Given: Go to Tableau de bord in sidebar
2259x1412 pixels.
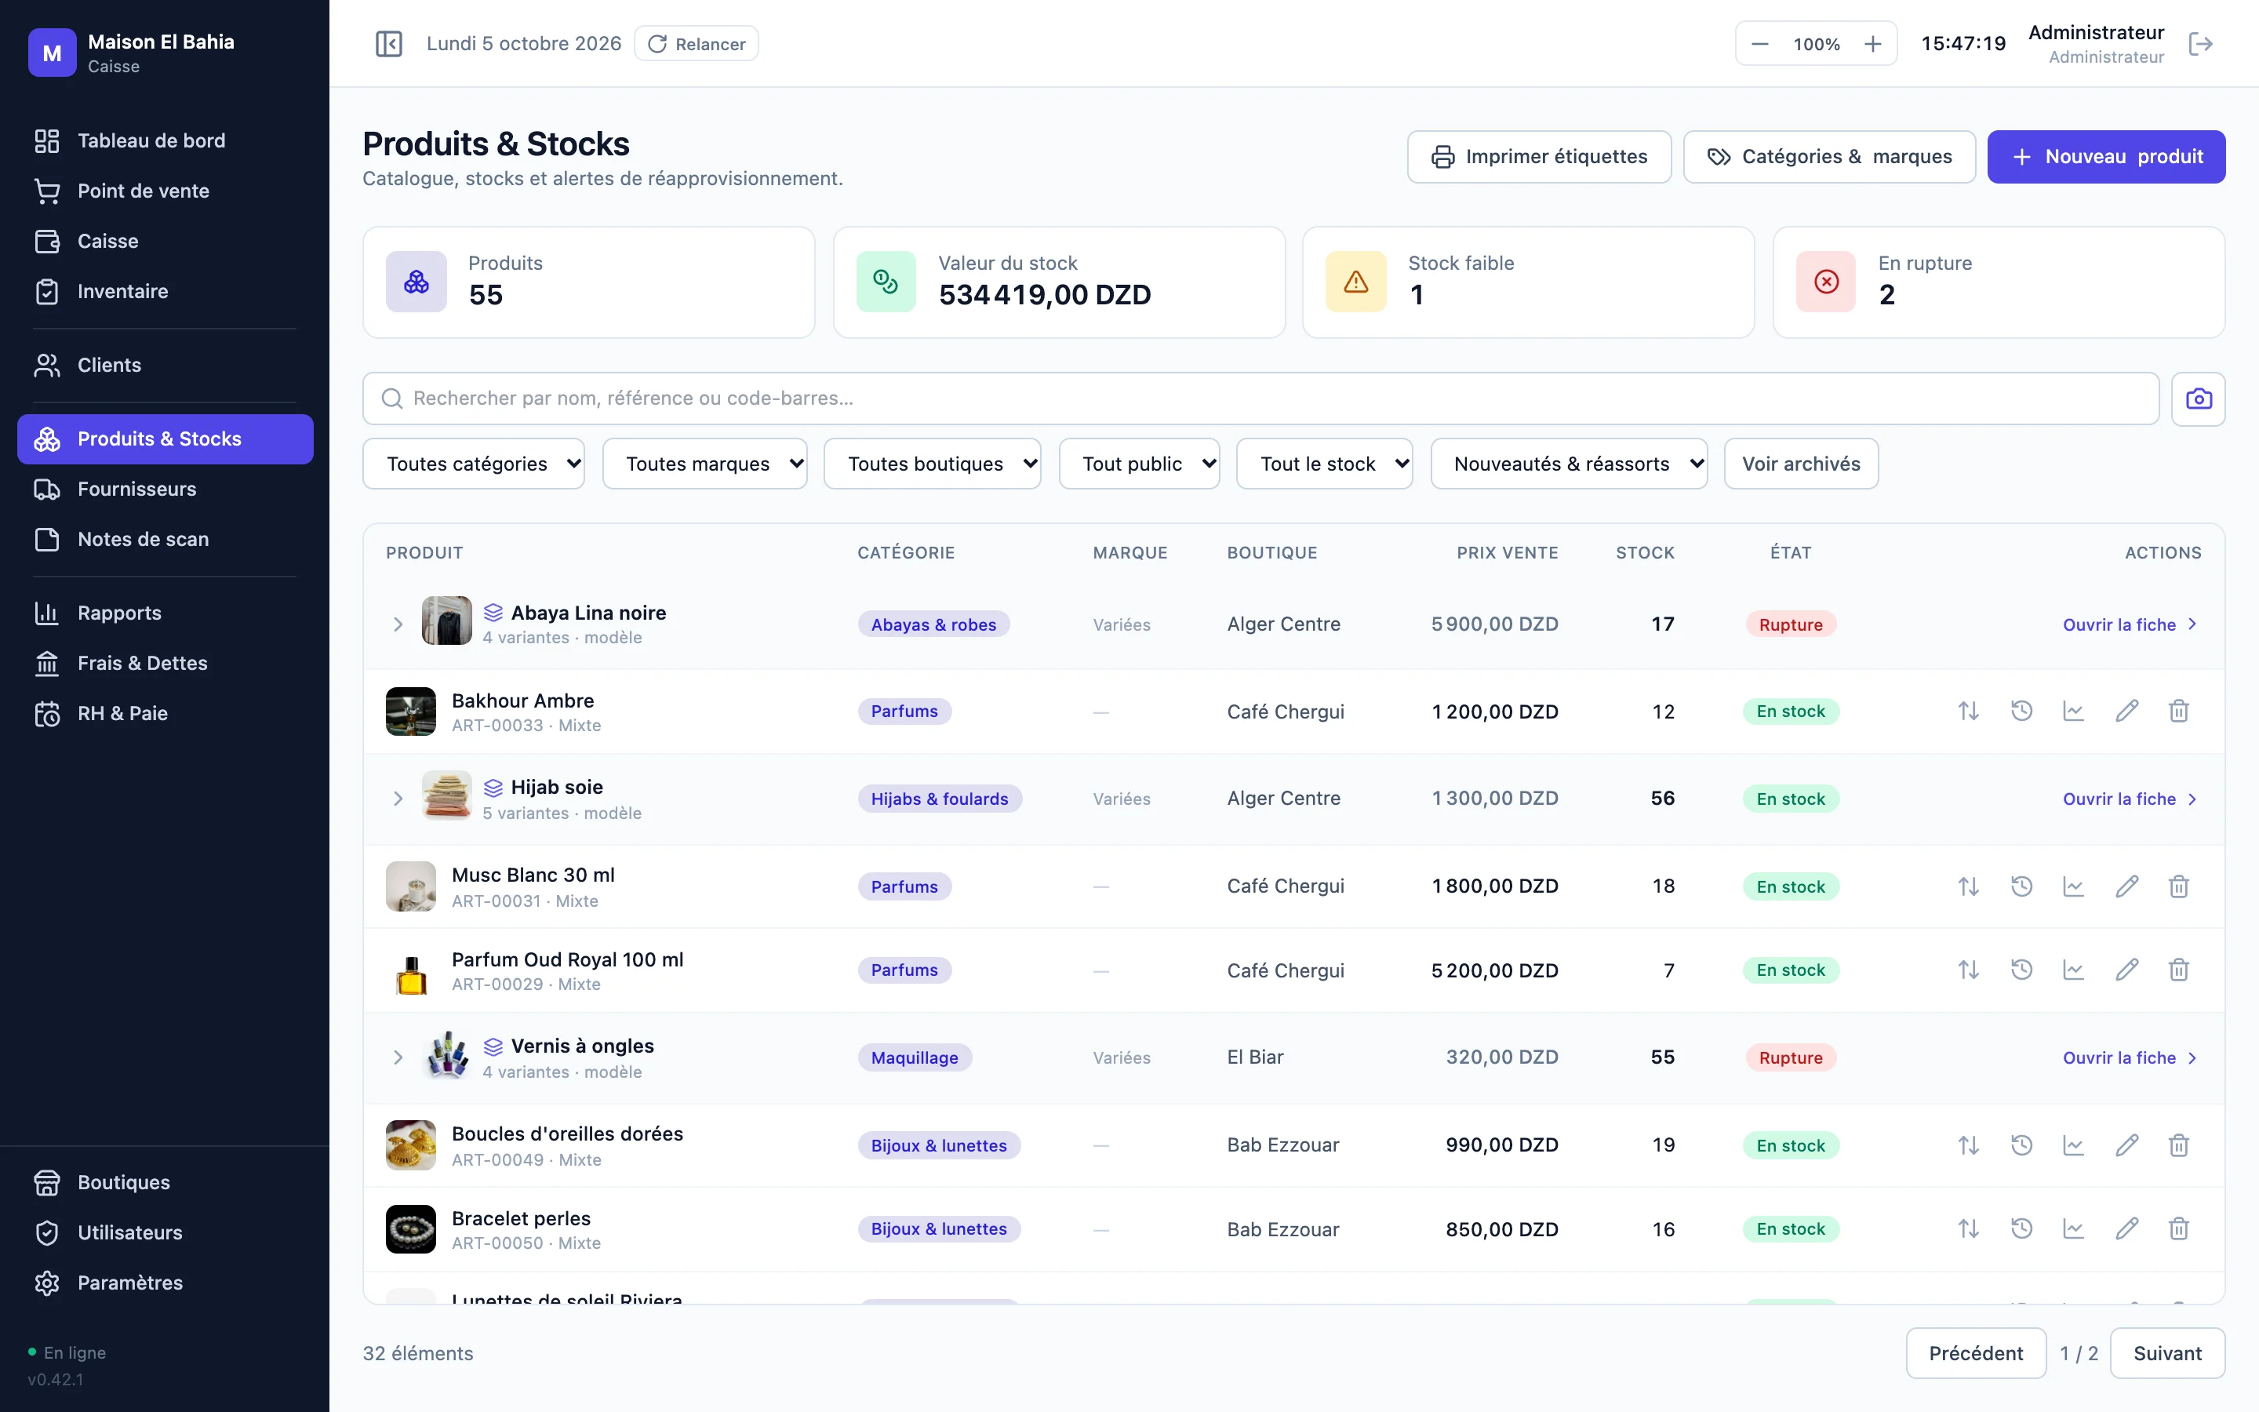Looking at the screenshot, I should 166,141.
